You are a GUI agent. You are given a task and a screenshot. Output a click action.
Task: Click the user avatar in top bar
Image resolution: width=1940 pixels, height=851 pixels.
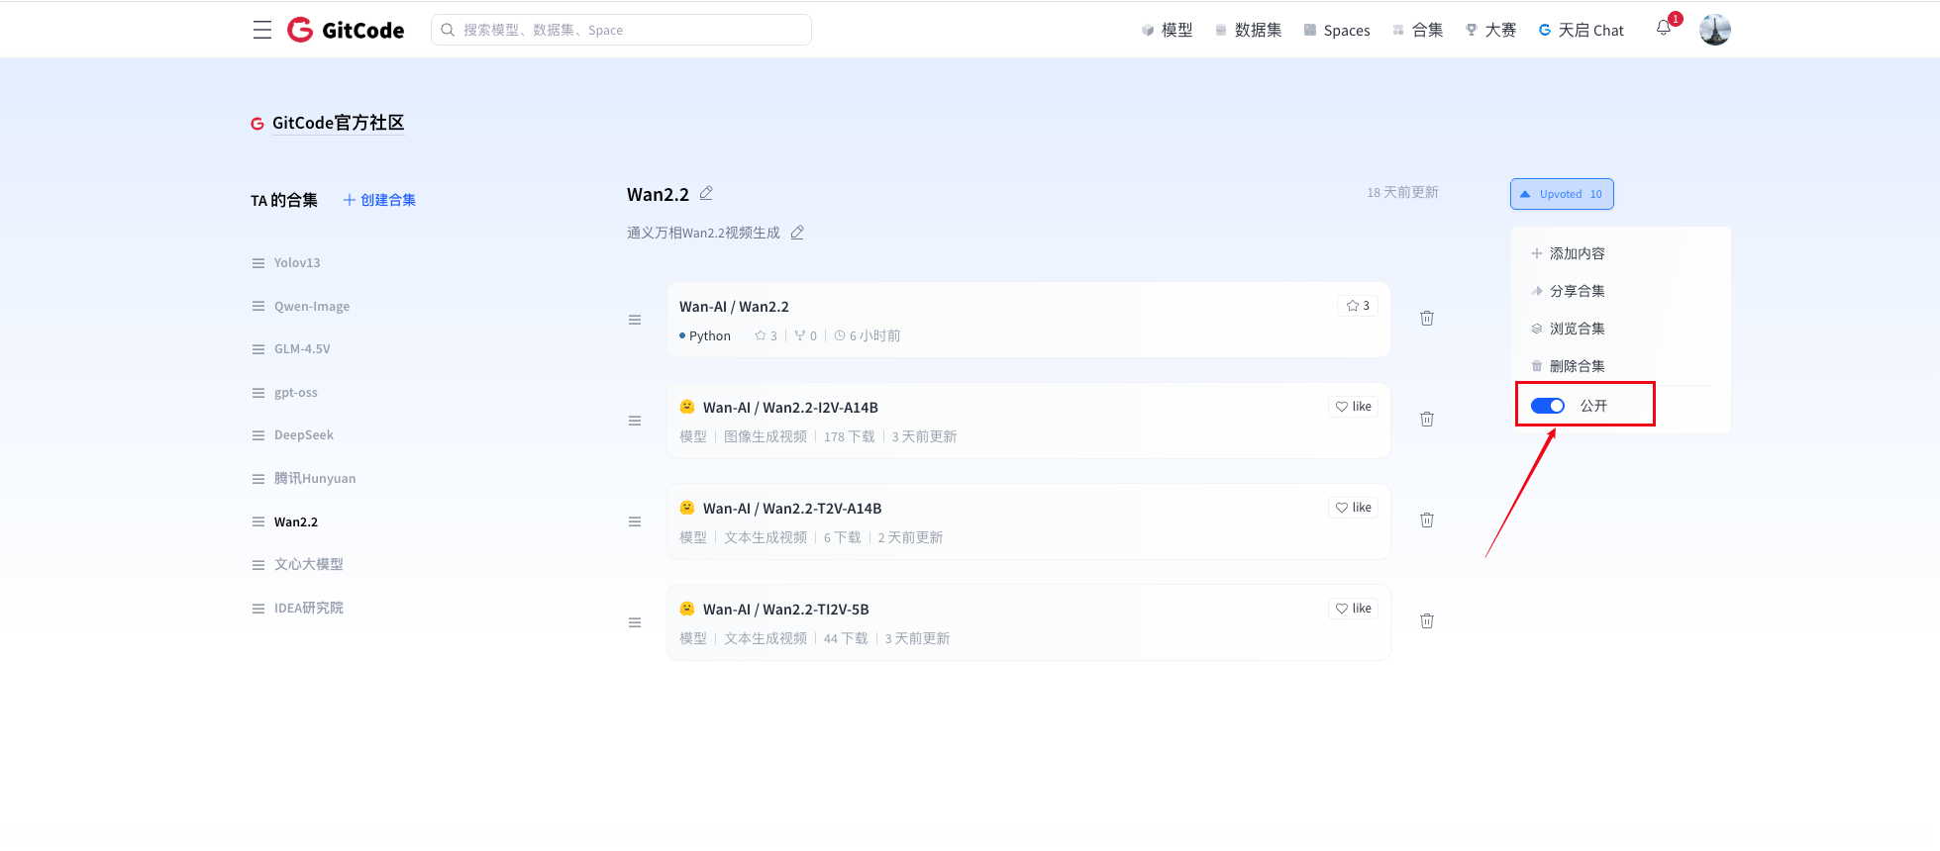1715,30
